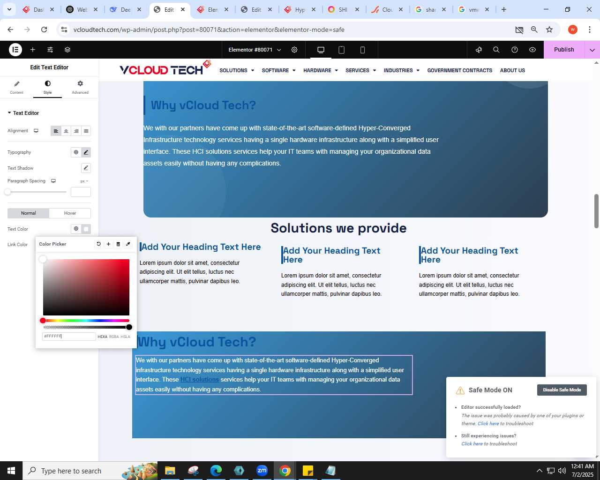Click the Paragraph Spacing value field
600x480 pixels.
[81, 192]
